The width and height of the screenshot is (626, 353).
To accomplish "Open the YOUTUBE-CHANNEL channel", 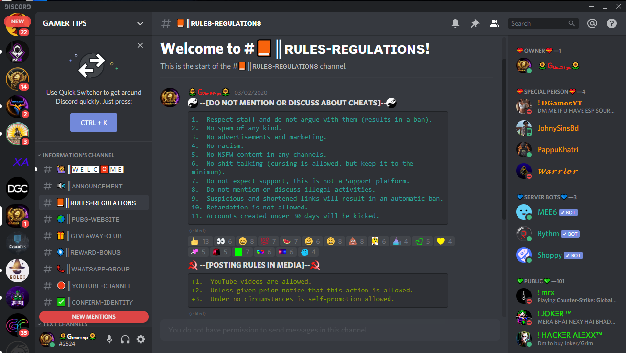I will tap(94, 286).
